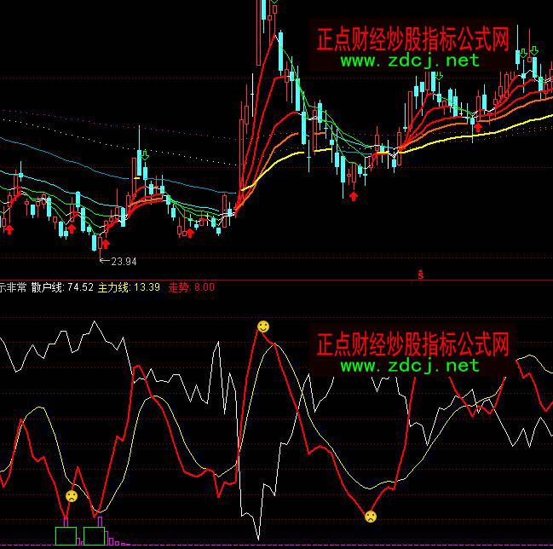Click the red up arrow at far left edge
Viewport: 553px width, 549px height.
[9, 228]
